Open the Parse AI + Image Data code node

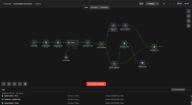[101, 44]
